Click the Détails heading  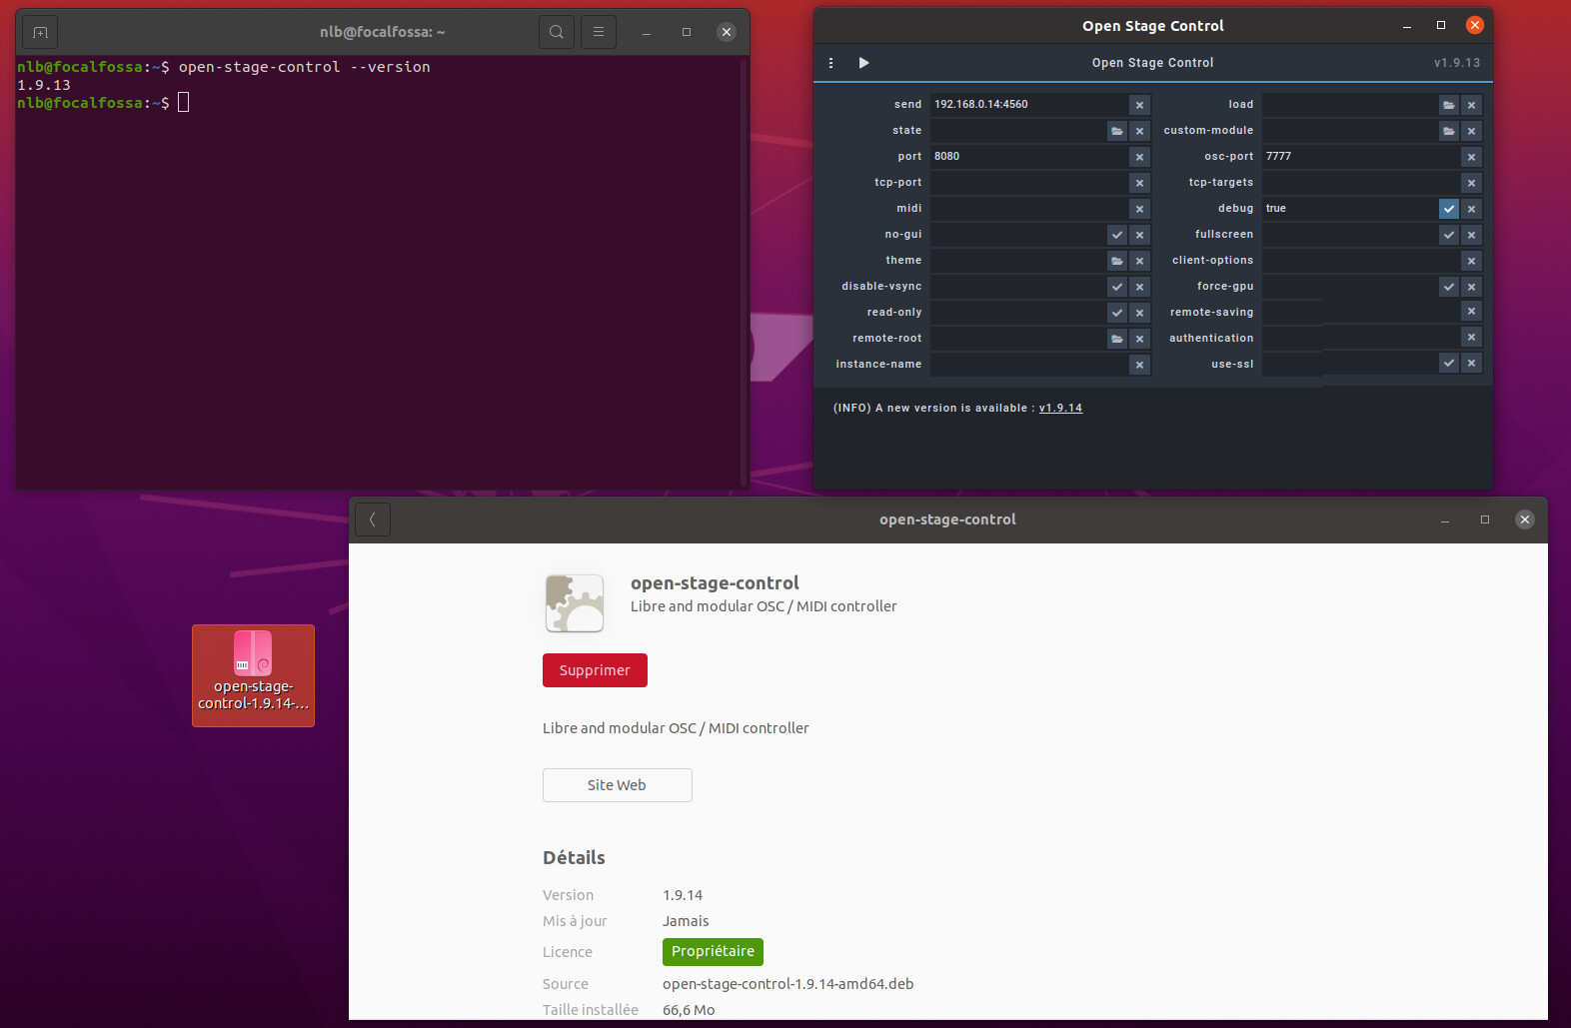point(574,858)
